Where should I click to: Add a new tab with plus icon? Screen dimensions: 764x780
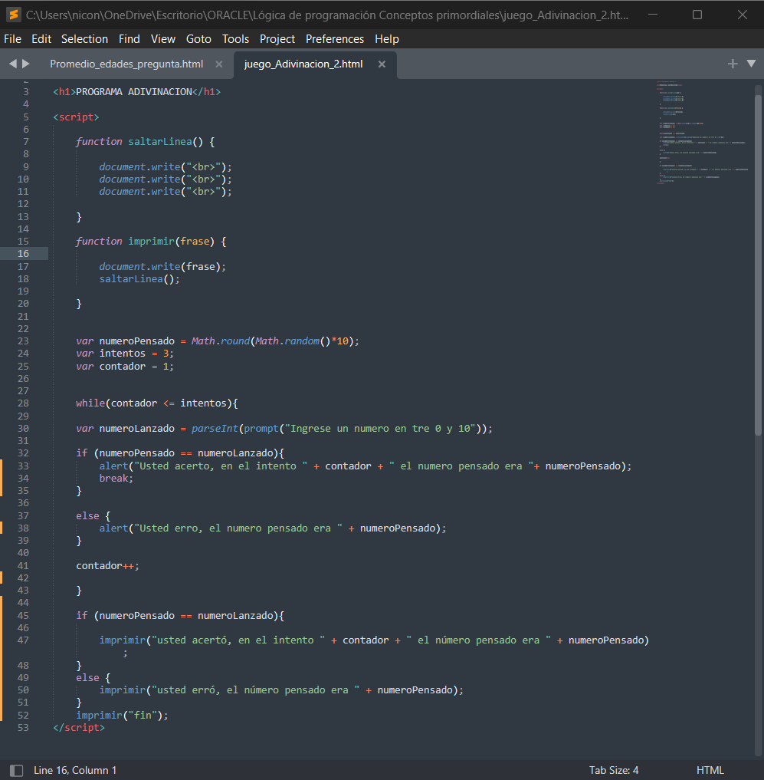(733, 64)
